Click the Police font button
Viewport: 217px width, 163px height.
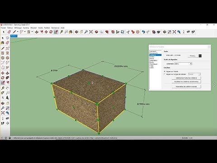click(193, 56)
